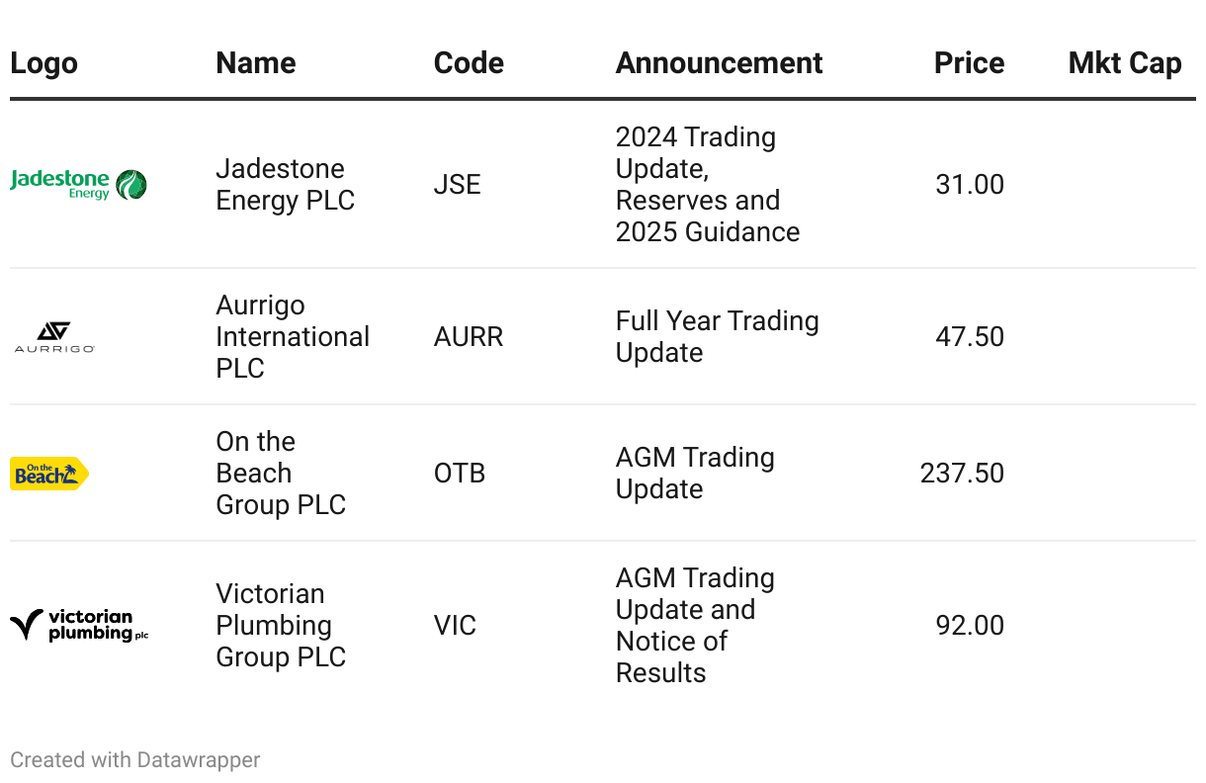This screenshot has height=783, width=1206.
Task: Open the Full Year Trading Update announcement
Action: 717,336
